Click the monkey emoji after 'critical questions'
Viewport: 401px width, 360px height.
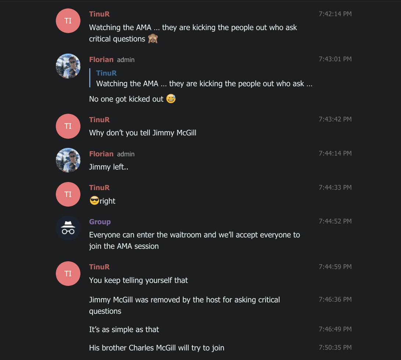click(153, 39)
